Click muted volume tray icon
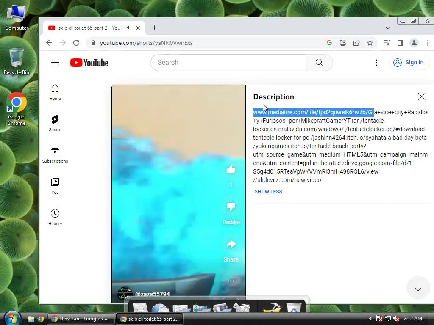Image resolution: width=434 pixels, height=325 pixels. (x=396, y=319)
